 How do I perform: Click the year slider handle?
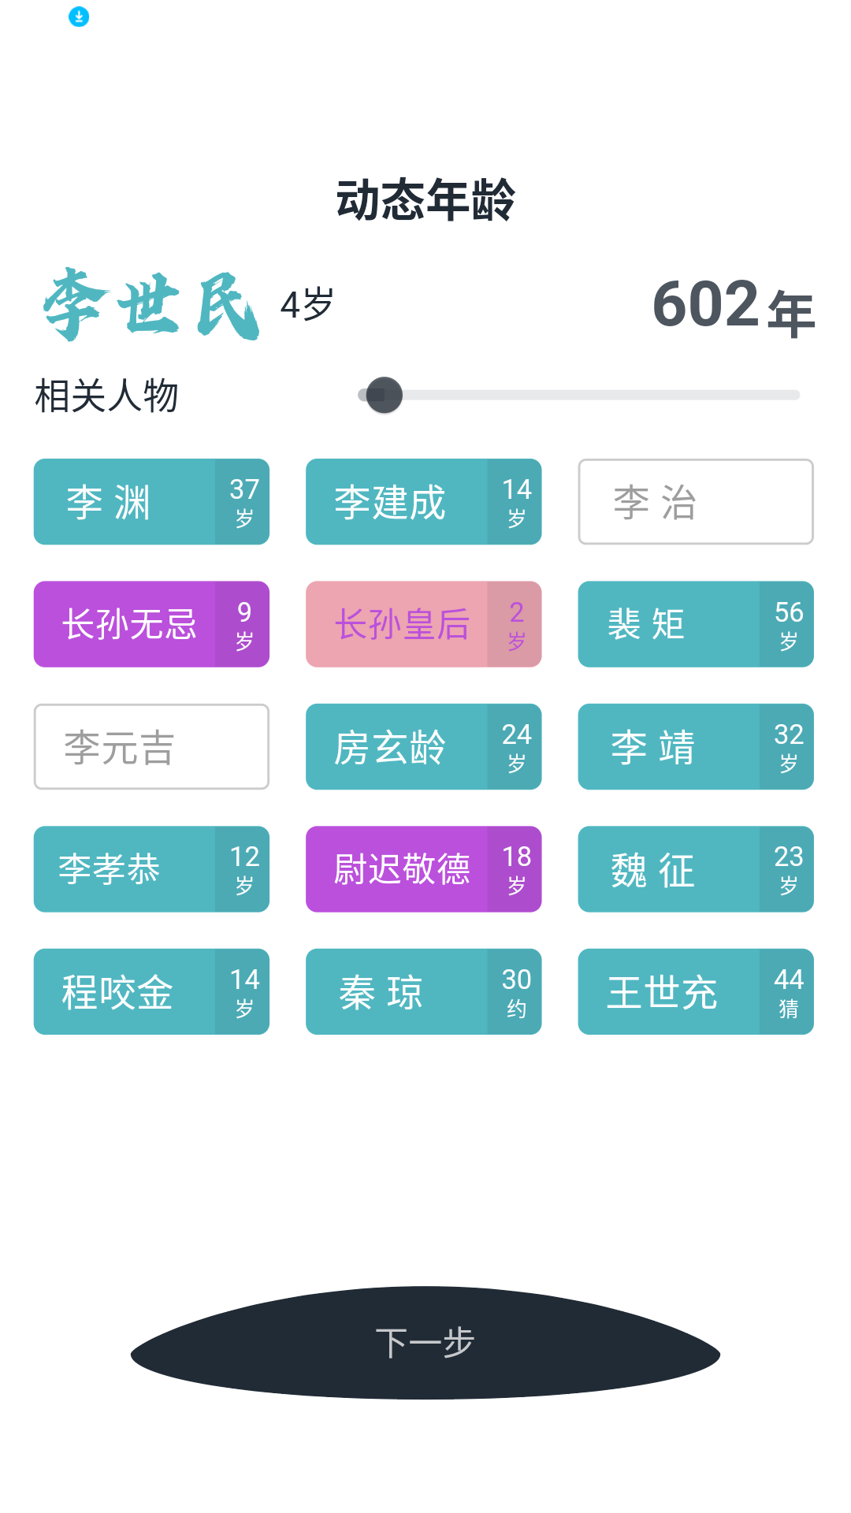click(x=385, y=395)
